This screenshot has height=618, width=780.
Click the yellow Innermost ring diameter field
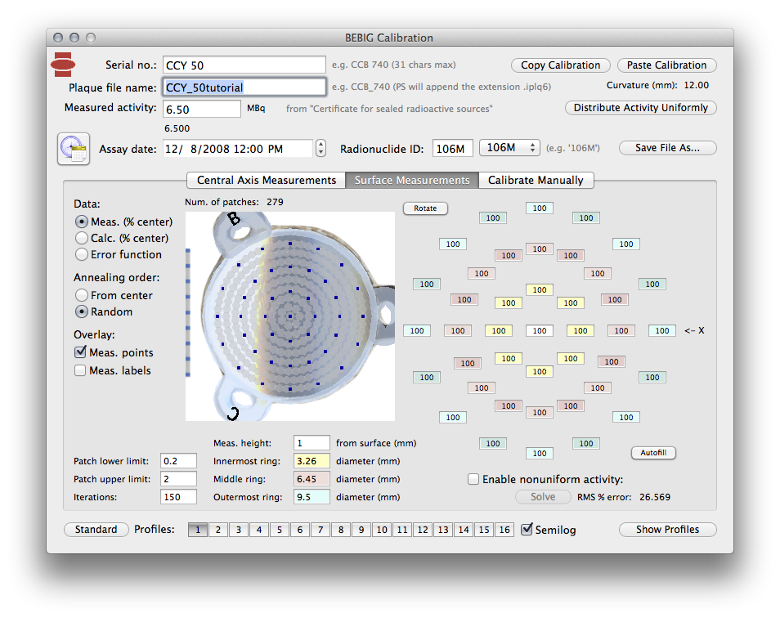click(x=312, y=461)
